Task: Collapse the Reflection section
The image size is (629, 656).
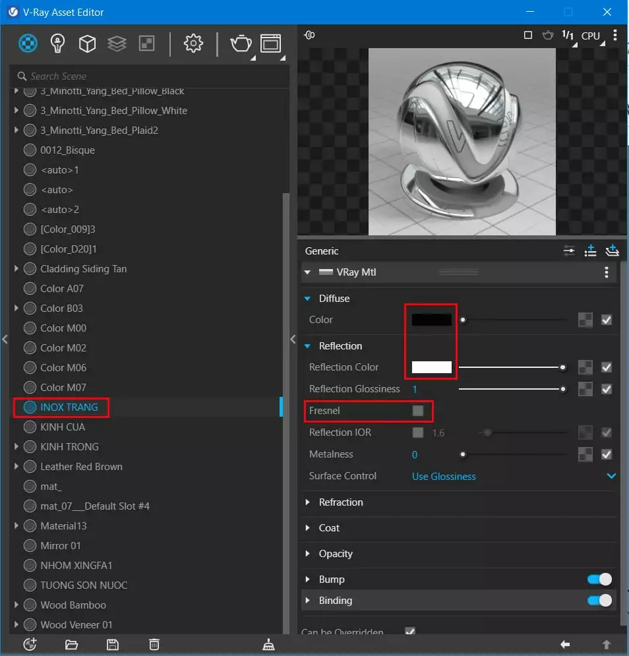Action: pos(307,345)
